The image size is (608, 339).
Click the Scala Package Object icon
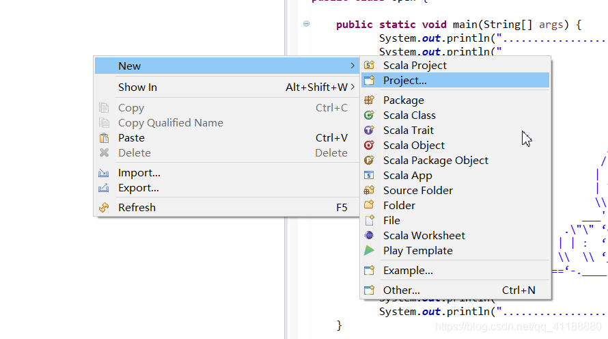pos(369,160)
